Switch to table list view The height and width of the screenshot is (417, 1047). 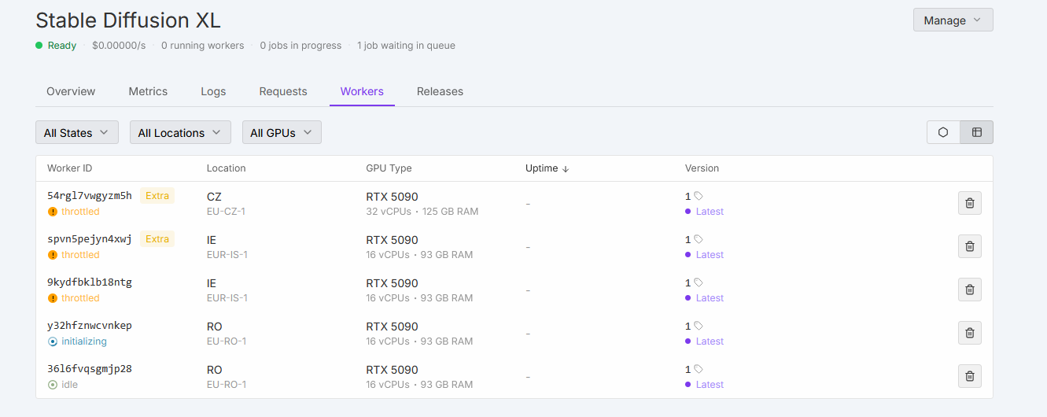[x=976, y=132]
